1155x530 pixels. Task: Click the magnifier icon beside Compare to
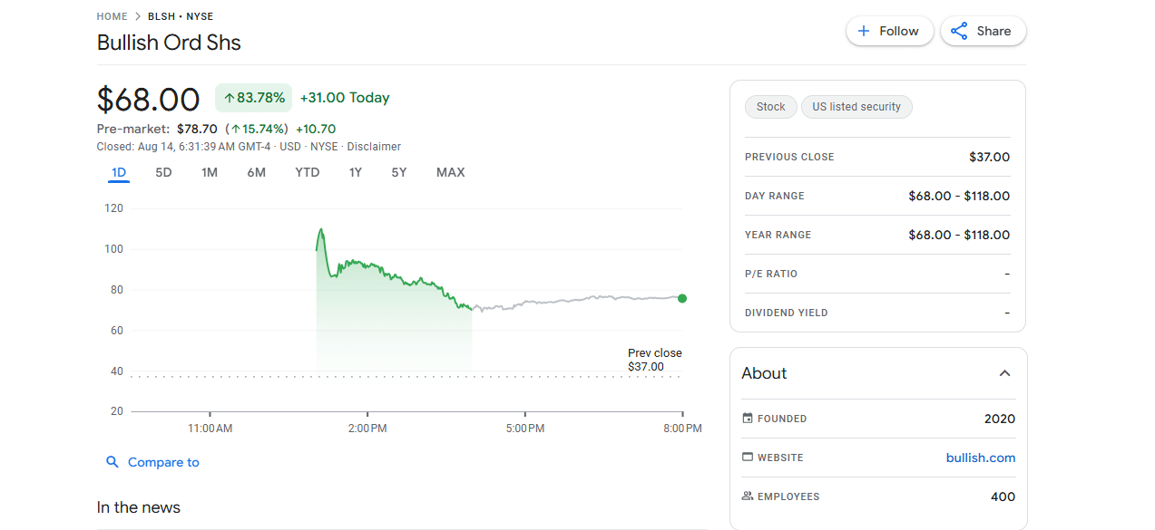coord(113,462)
